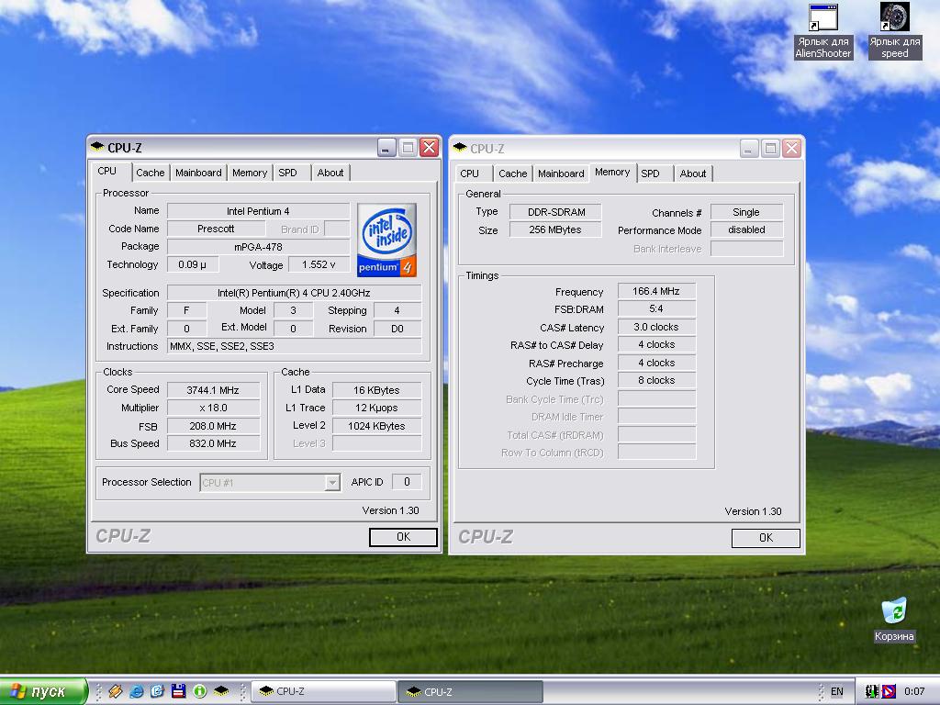940x705 pixels.
Task: Open SPD tab in the CPU-Z window showing Timings
Action: pyautogui.click(x=651, y=173)
